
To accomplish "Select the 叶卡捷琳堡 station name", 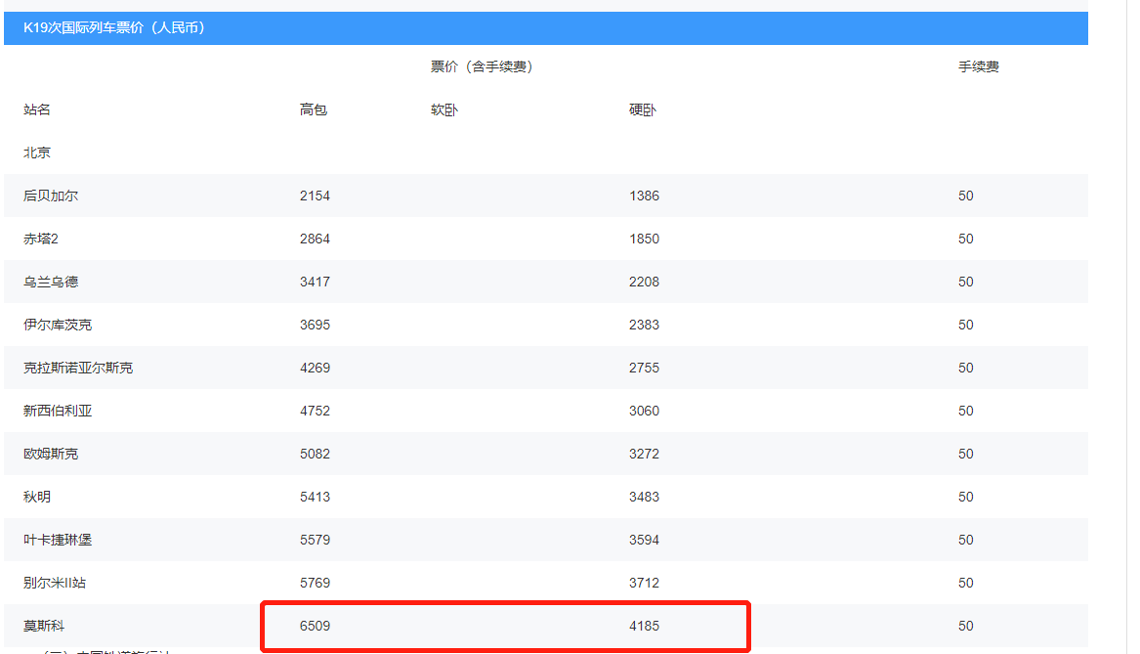I will [58, 540].
